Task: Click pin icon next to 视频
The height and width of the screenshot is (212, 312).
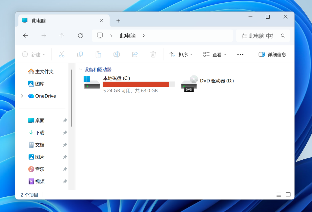Action: 65,182
